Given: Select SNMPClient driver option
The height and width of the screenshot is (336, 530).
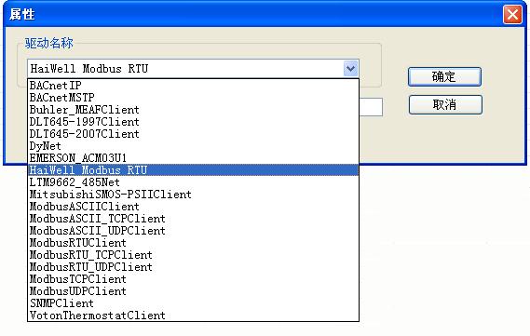Looking at the screenshot, I should [x=193, y=303].
